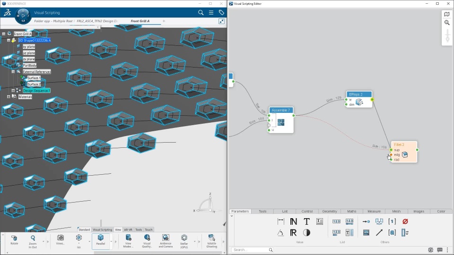Select the Front Grill A document tab

click(x=140, y=21)
